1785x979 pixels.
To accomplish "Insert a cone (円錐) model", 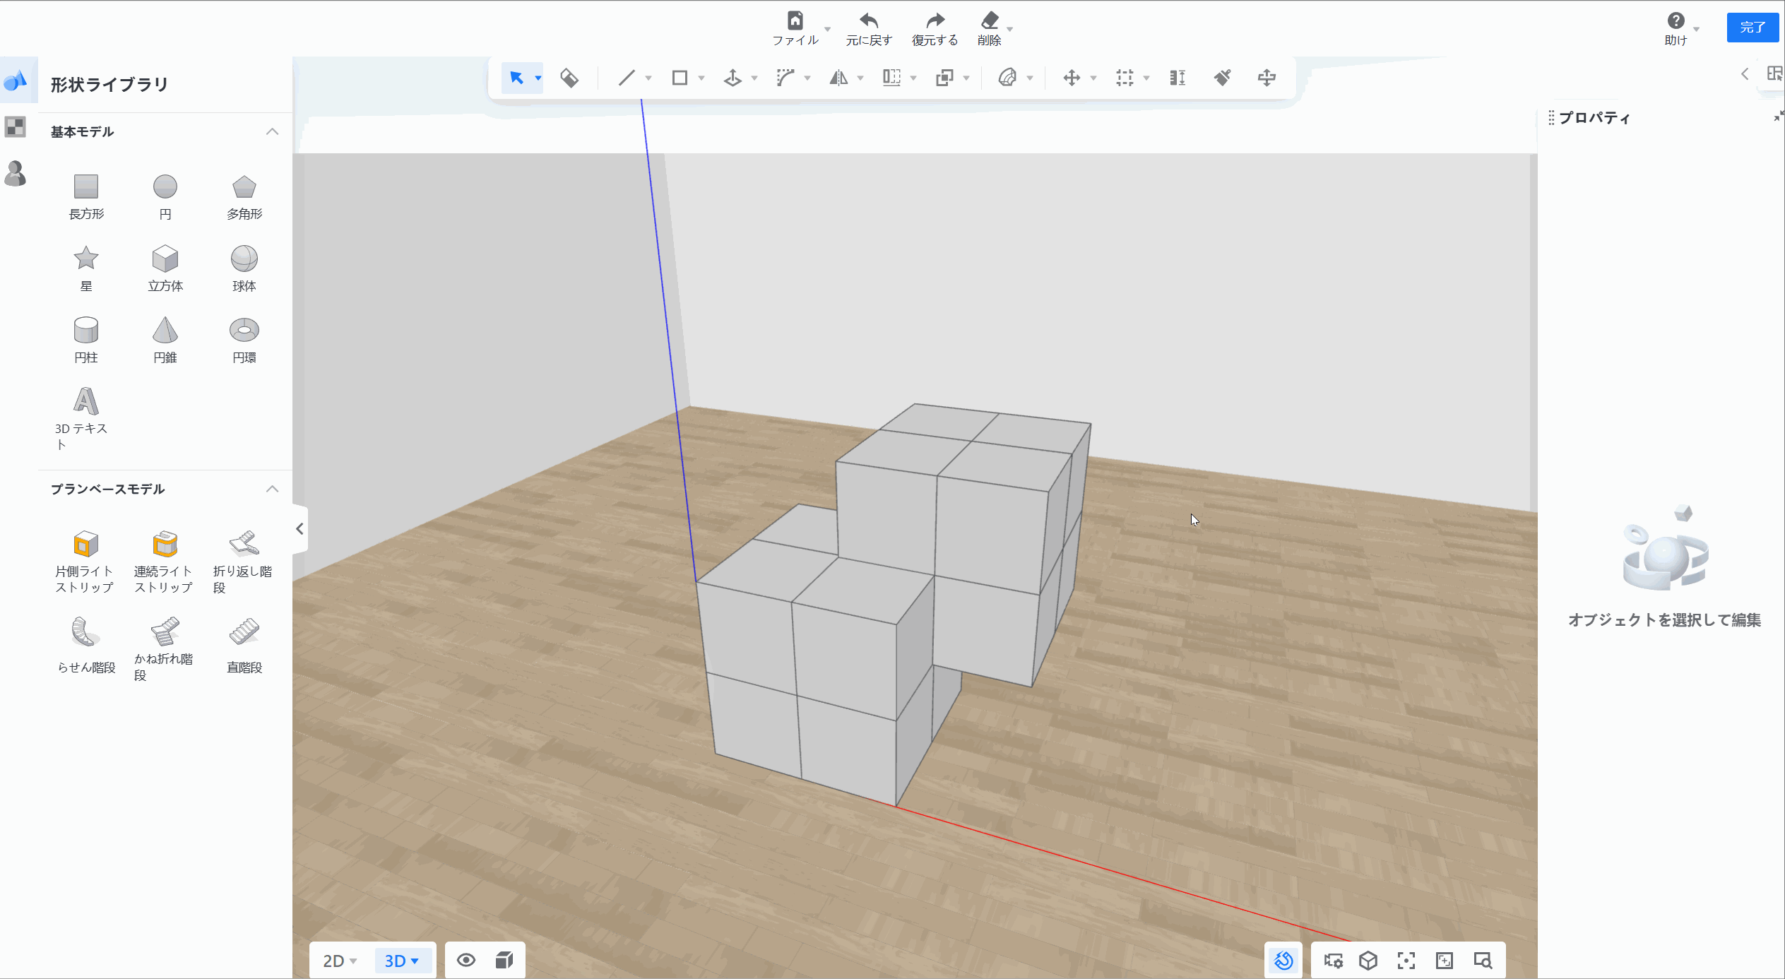I will pyautogui.click(x=165, y=340).
